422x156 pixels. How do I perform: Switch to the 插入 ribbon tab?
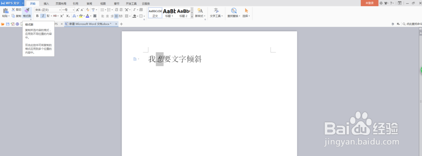[46, 3]
